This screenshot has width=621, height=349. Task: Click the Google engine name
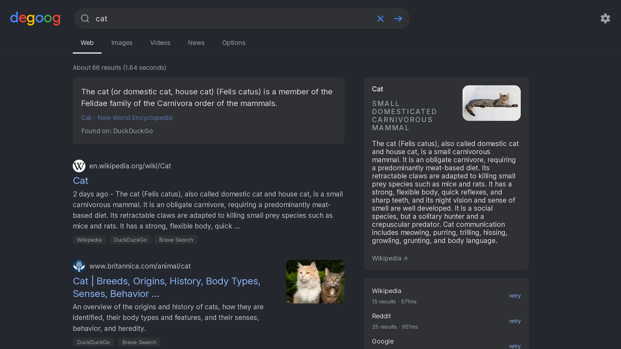pos(383,341)
